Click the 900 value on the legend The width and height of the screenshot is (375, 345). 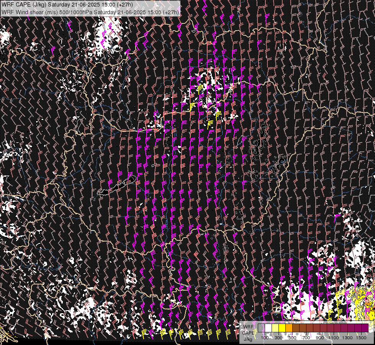coord(320,338)
